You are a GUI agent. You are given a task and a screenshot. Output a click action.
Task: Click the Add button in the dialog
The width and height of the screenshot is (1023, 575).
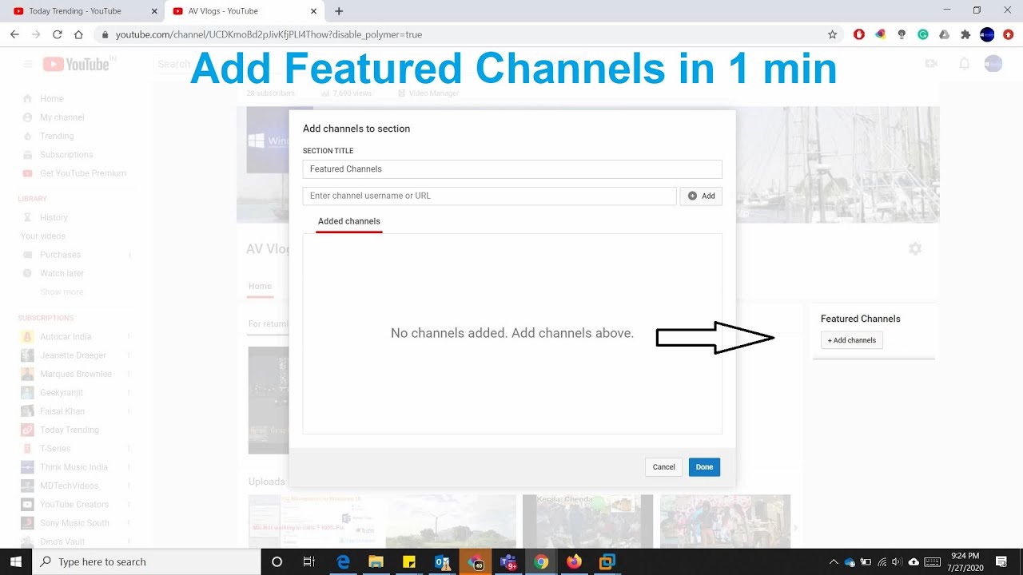click(701, 196)
